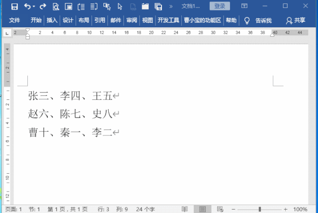Click the arrow pointer icon in the quick access toolbar
Viewport: 318px width, 213px height.
click(120, 6)
